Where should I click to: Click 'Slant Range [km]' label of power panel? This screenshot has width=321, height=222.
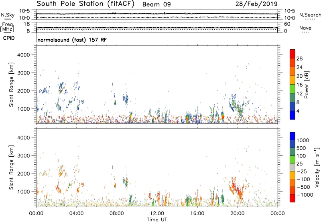click(11, 85)
